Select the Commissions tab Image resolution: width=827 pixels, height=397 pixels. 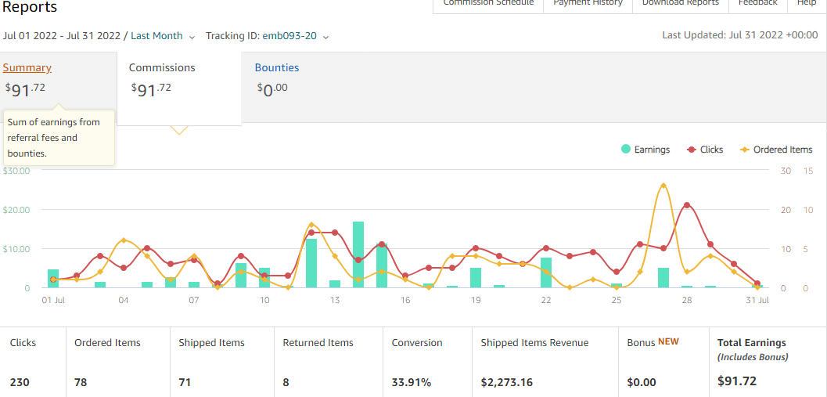(x=162, y=67)
